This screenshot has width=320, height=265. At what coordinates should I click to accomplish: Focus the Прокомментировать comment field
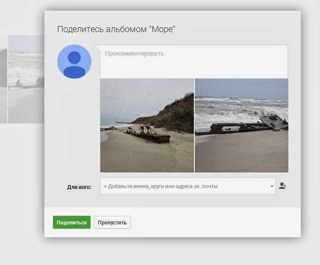194,62
